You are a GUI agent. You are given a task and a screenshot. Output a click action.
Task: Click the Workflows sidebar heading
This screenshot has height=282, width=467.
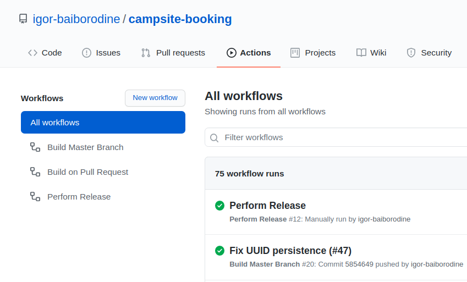[x=42, y=98]
